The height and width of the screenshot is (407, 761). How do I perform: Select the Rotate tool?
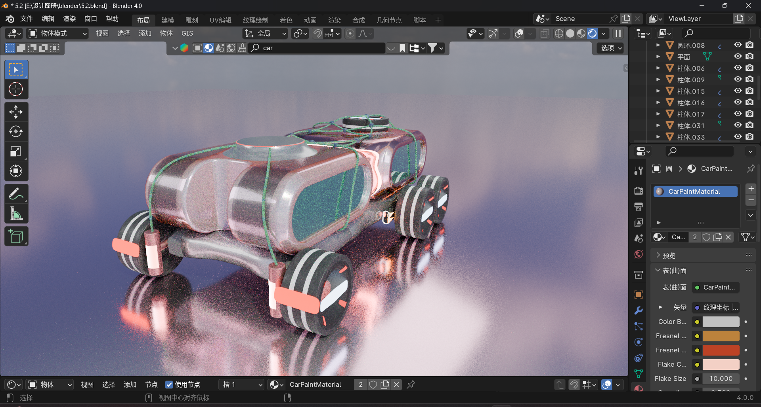pos(16,131)
